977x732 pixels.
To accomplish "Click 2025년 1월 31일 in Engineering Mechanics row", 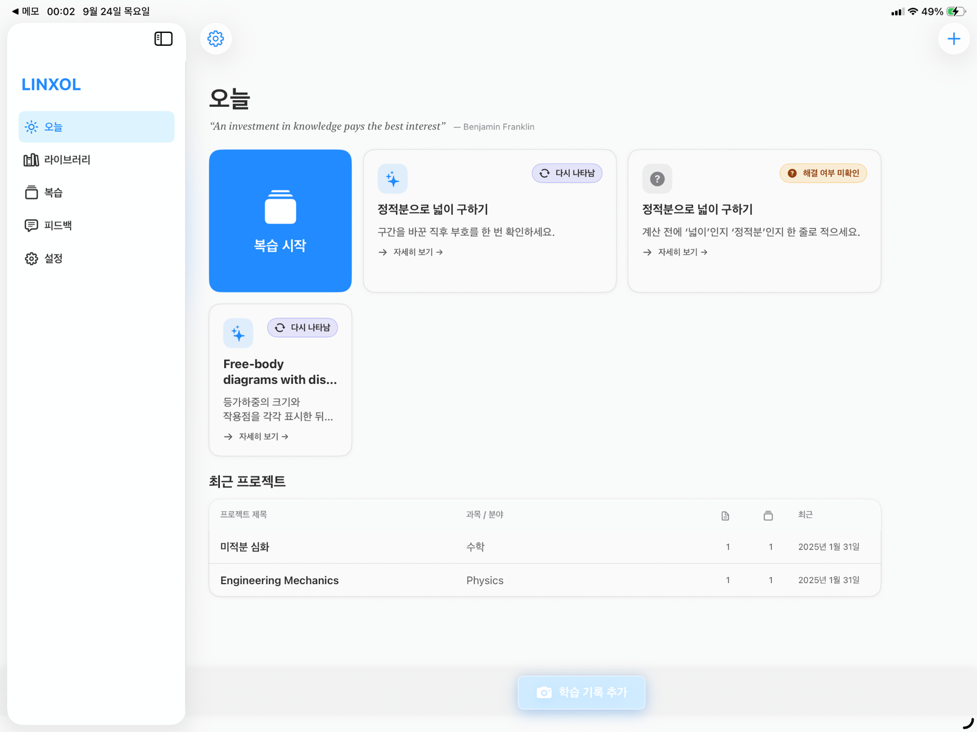I will coord(829,580).
